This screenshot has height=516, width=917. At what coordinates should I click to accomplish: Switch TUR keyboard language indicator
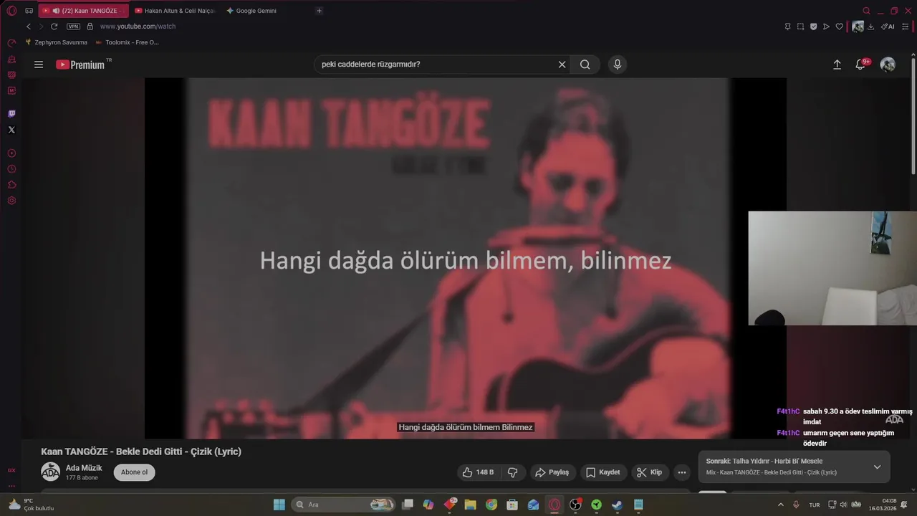click(x=815, y=505)
